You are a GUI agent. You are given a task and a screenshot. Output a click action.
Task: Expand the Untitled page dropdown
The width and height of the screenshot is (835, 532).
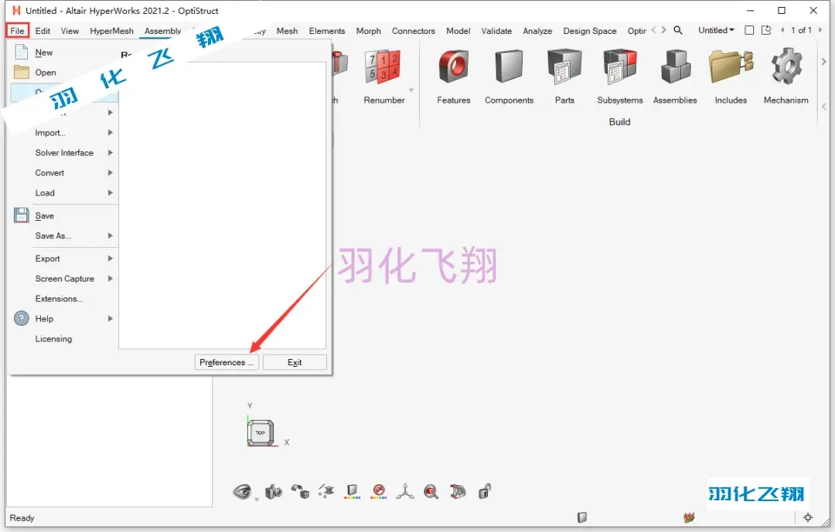(x=716, y=30)
